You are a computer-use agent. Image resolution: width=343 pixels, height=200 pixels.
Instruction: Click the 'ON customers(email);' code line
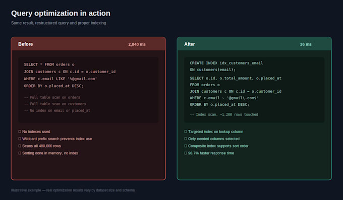pos(213,70)
